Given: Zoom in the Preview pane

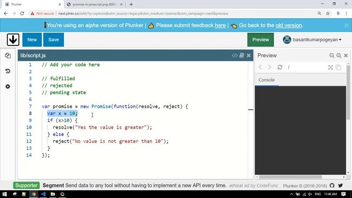Looking at the screenshot, I should click(339, 56).
